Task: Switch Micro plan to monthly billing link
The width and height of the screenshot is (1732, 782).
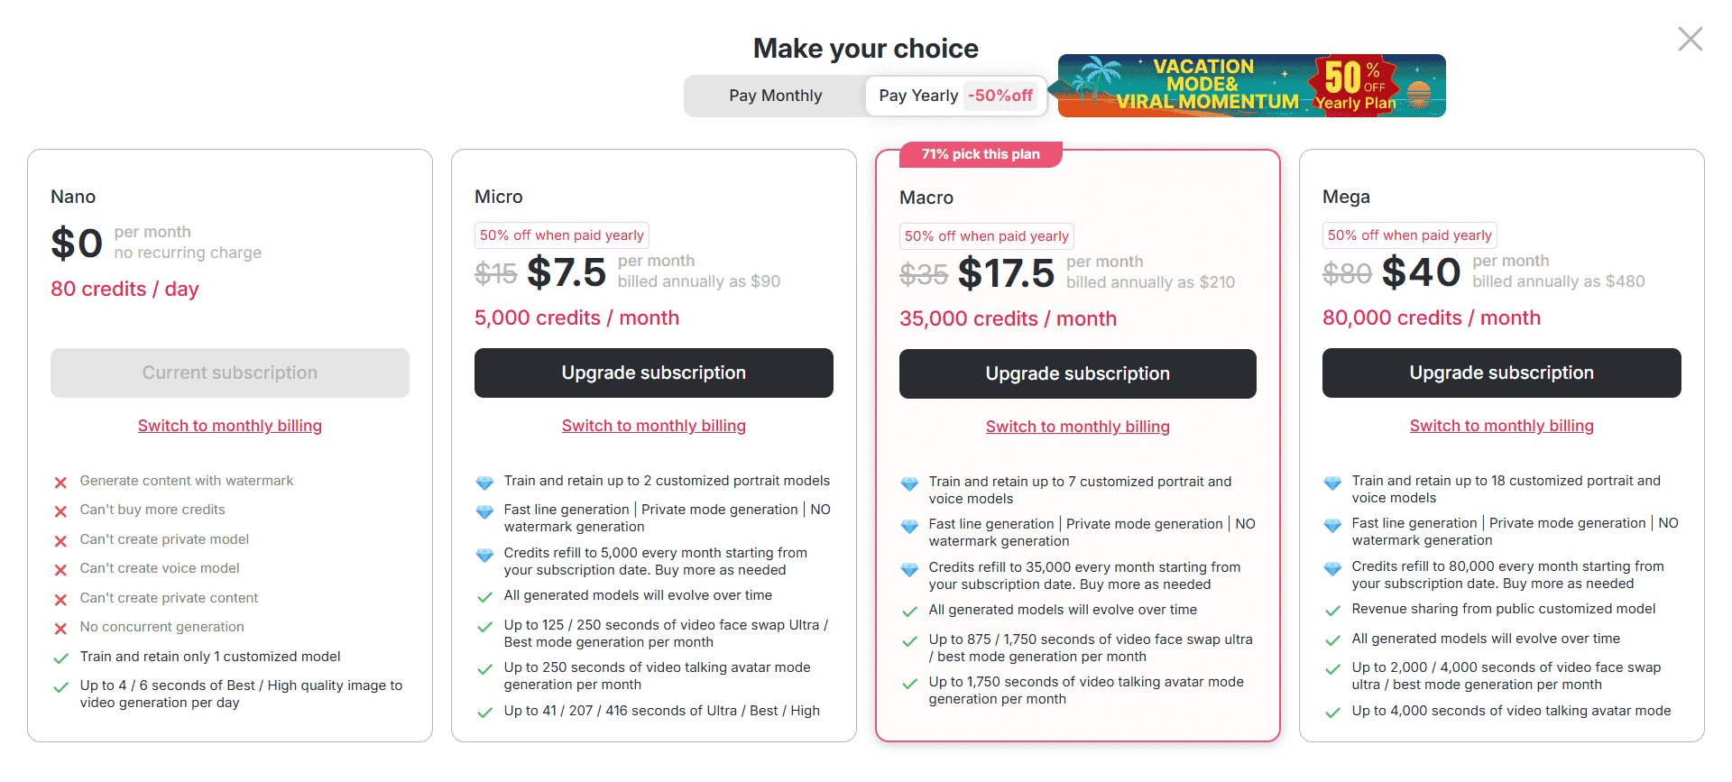Action: (653, 426)
